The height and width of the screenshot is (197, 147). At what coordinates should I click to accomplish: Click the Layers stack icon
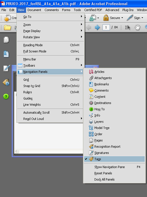[91, 122]
